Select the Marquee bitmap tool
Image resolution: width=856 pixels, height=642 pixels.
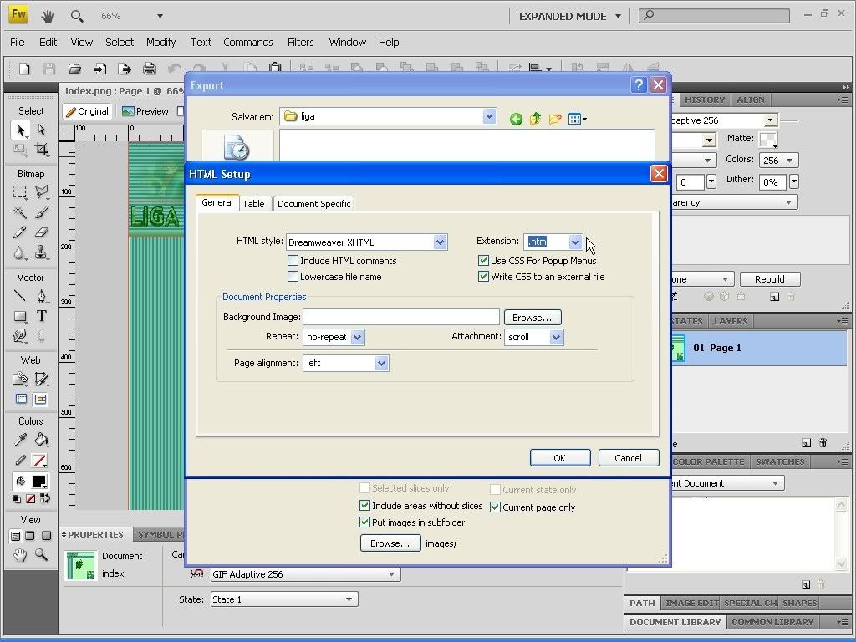[20, 191]
